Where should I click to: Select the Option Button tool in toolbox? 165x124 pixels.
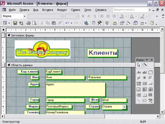point(144,78)
